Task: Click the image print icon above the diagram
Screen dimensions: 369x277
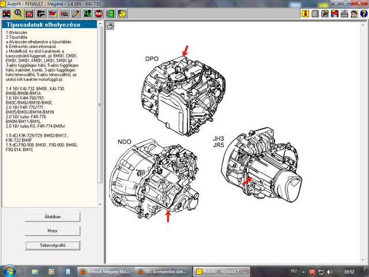Action: (110, 26)
